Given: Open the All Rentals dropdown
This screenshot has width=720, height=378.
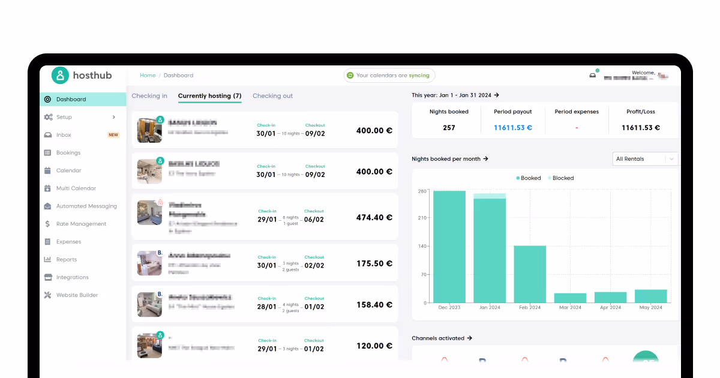Looking at the screenshot, I should point(646,159).
